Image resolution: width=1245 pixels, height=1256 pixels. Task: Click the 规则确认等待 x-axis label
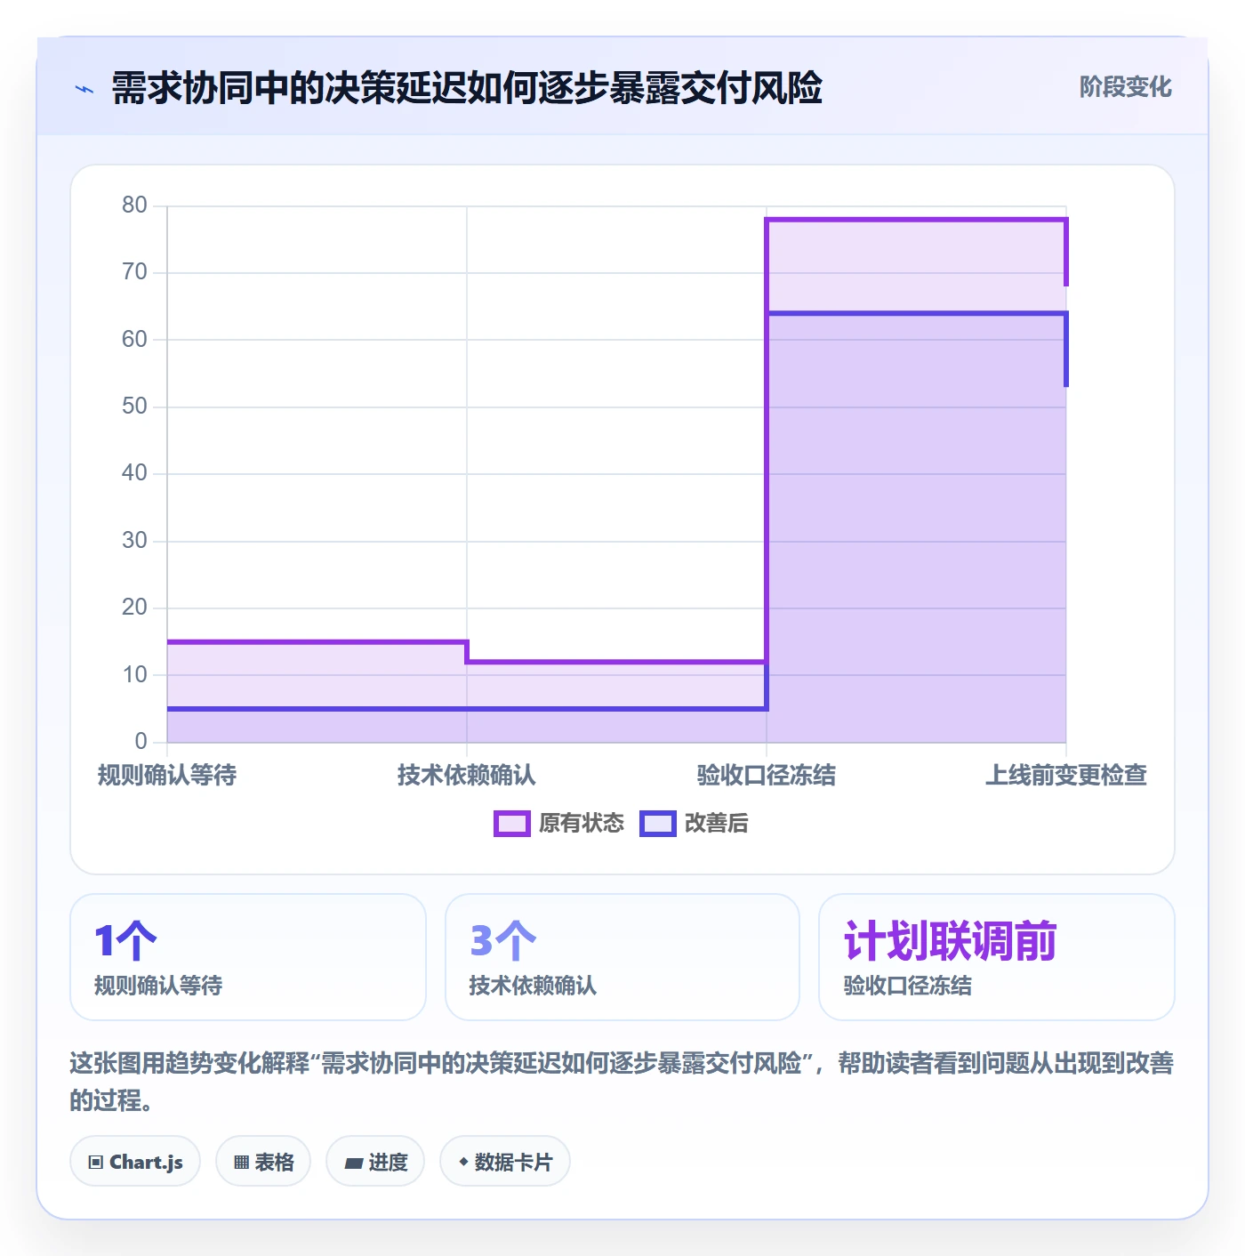(x=167, y=776)
